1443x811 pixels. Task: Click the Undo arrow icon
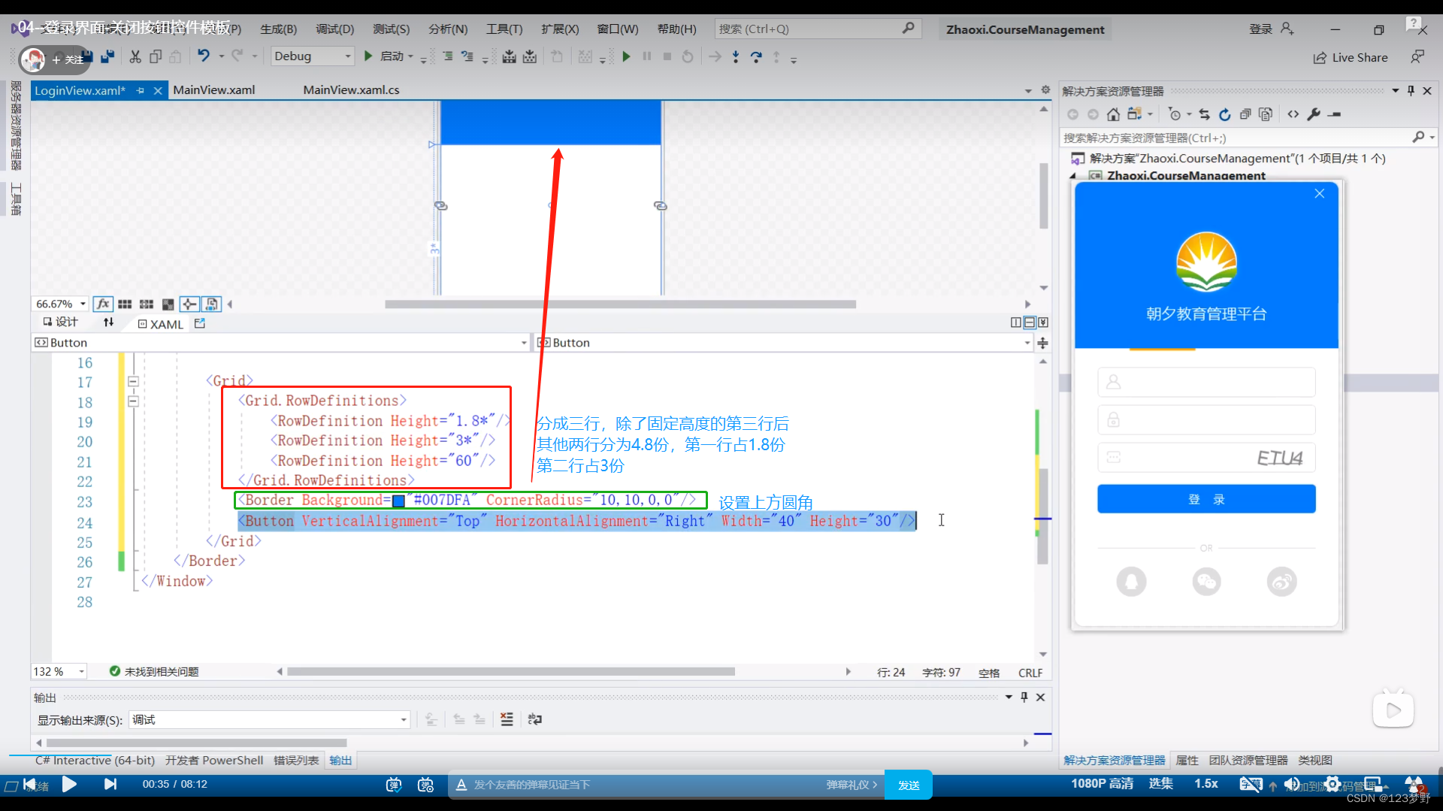pos(204,56)
